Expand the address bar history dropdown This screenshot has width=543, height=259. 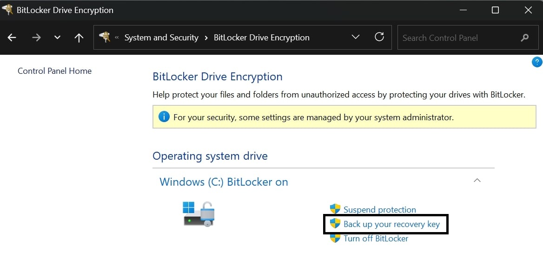coord(356,37)
